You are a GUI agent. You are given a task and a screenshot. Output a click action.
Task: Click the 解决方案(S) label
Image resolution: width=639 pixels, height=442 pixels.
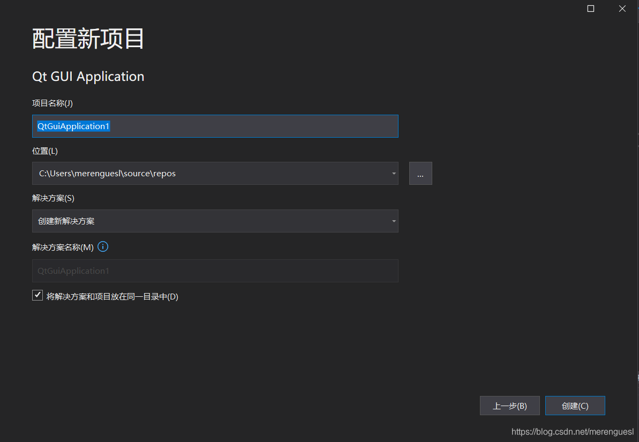53,198
